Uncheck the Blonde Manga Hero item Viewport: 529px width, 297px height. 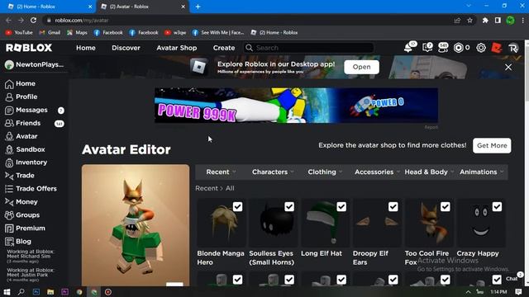click(x=237, y=207)
